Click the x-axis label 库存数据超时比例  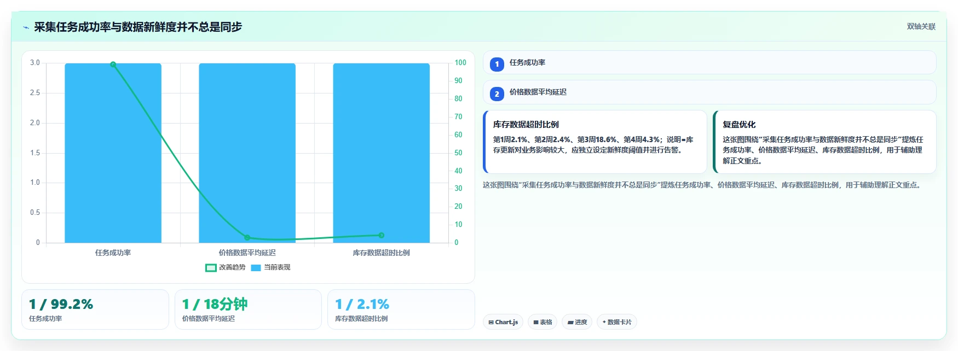381,253
